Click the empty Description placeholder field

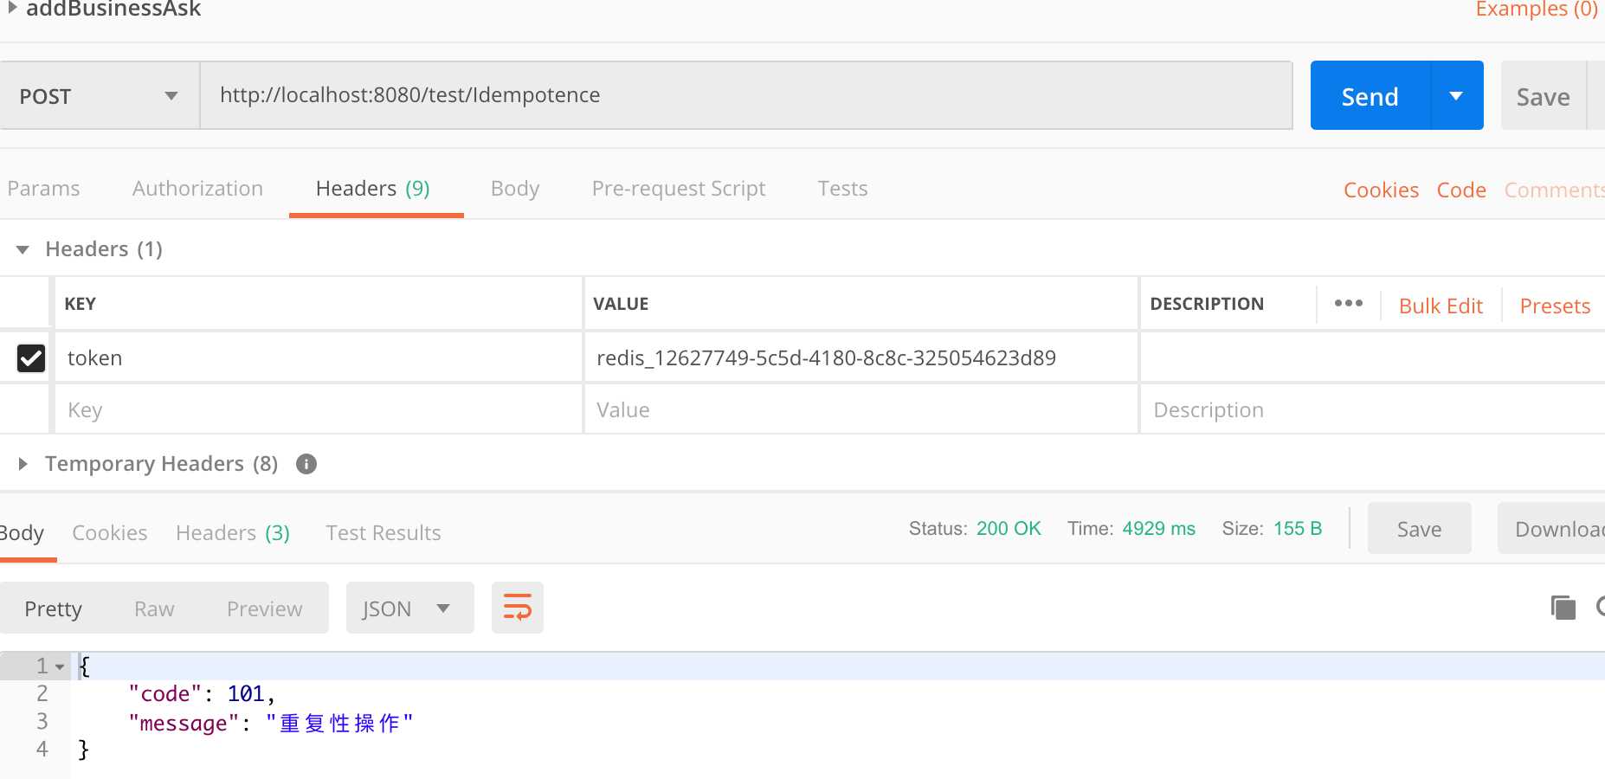tap(1372, 409)
